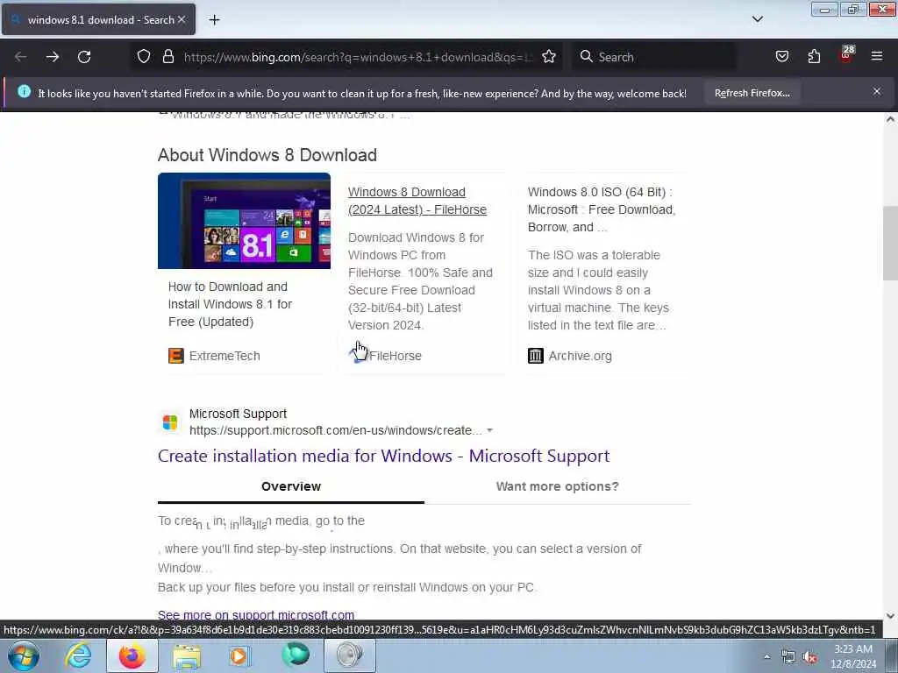The width and height of the screenshot is (898, 673).
Task: Click the page scrollbar up arrow
Action: tap(890, 119)
